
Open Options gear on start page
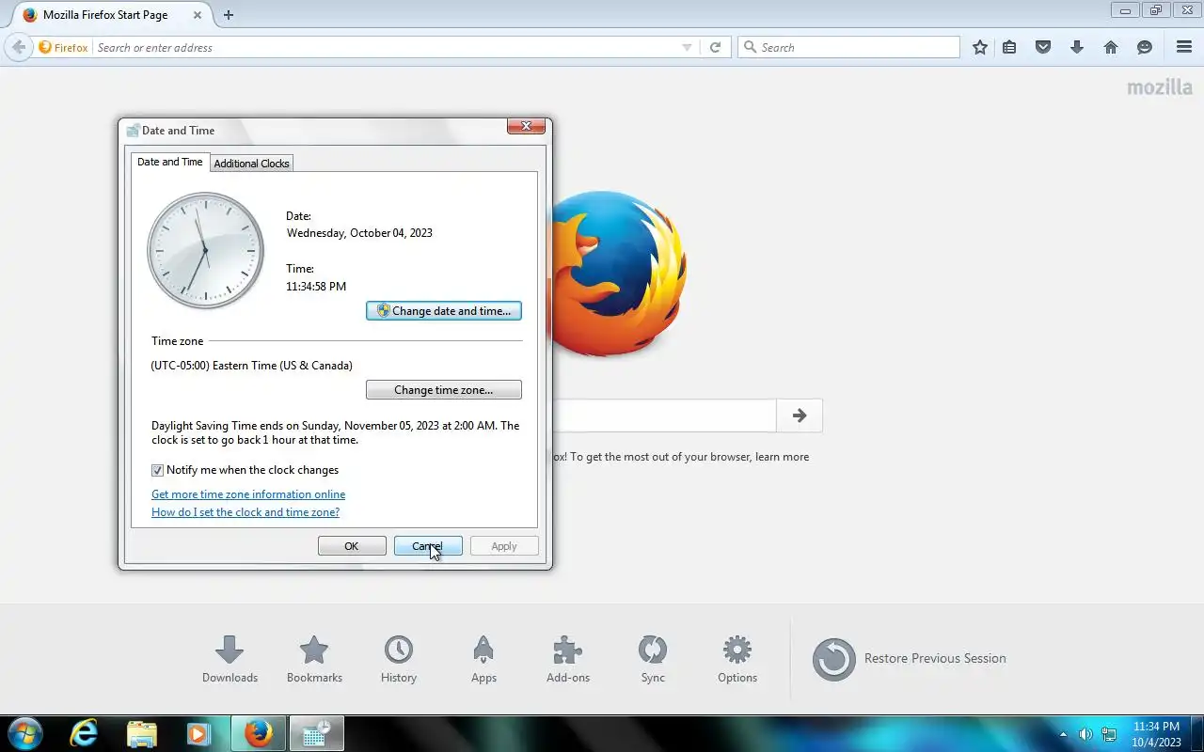pos(737,659)
